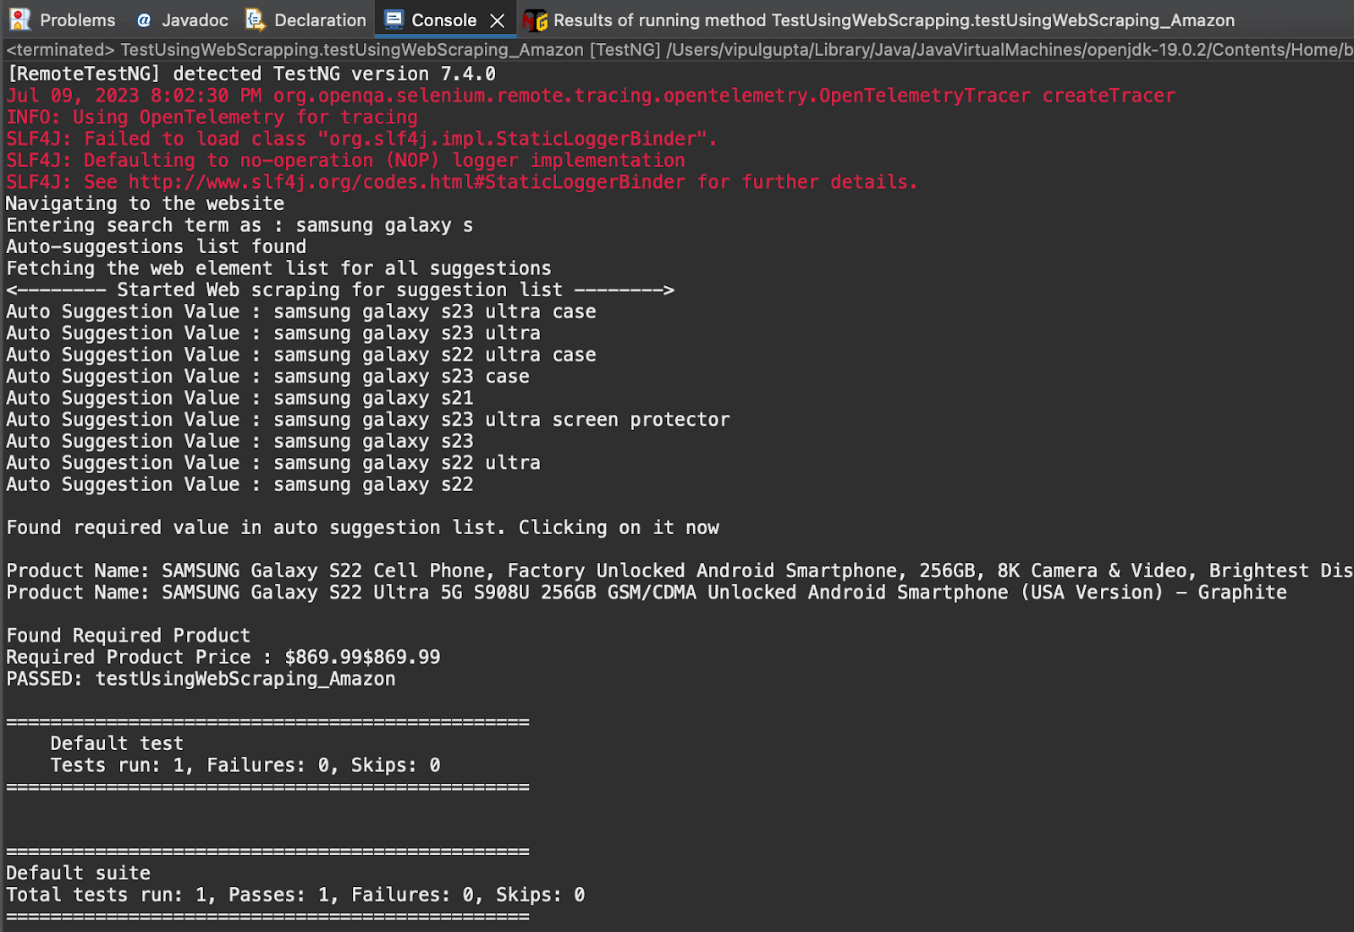
Task: Open the TestNG results tab for testUsingWebScraping_Amazon
Action: [878, 19]
